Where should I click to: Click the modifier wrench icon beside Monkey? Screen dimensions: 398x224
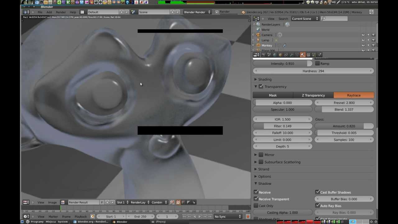pyautogui.click(x=284, y=45)
